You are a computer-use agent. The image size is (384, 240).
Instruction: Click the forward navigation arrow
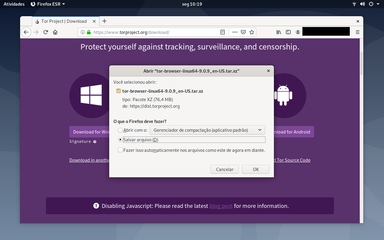(x=36, y=32)
